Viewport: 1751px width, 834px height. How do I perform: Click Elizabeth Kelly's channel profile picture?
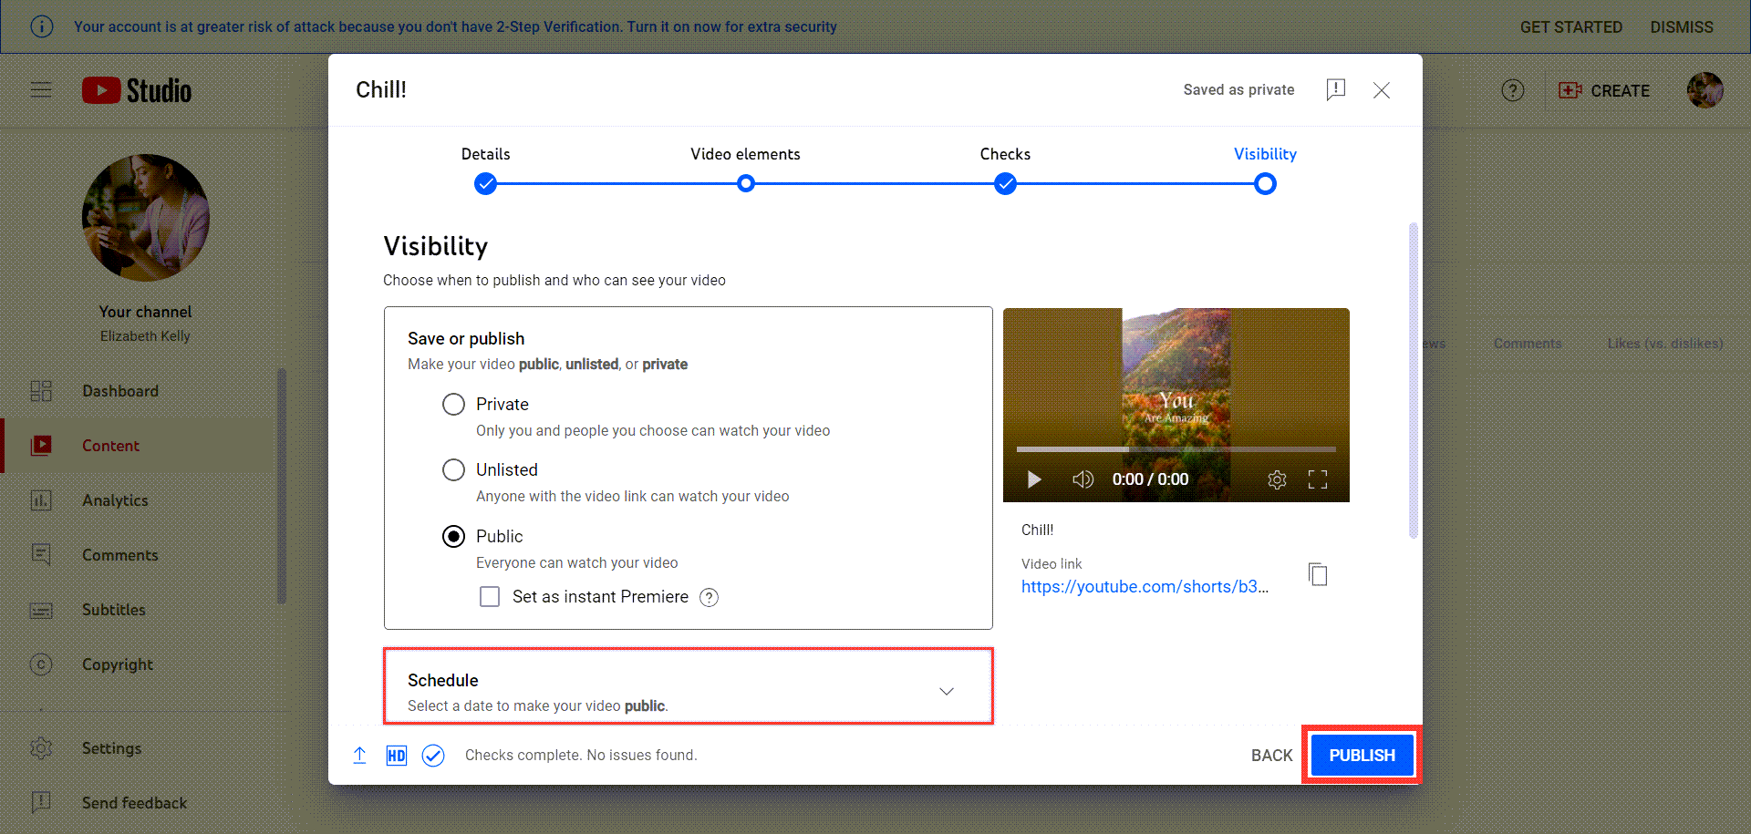[x=145, y=218]
